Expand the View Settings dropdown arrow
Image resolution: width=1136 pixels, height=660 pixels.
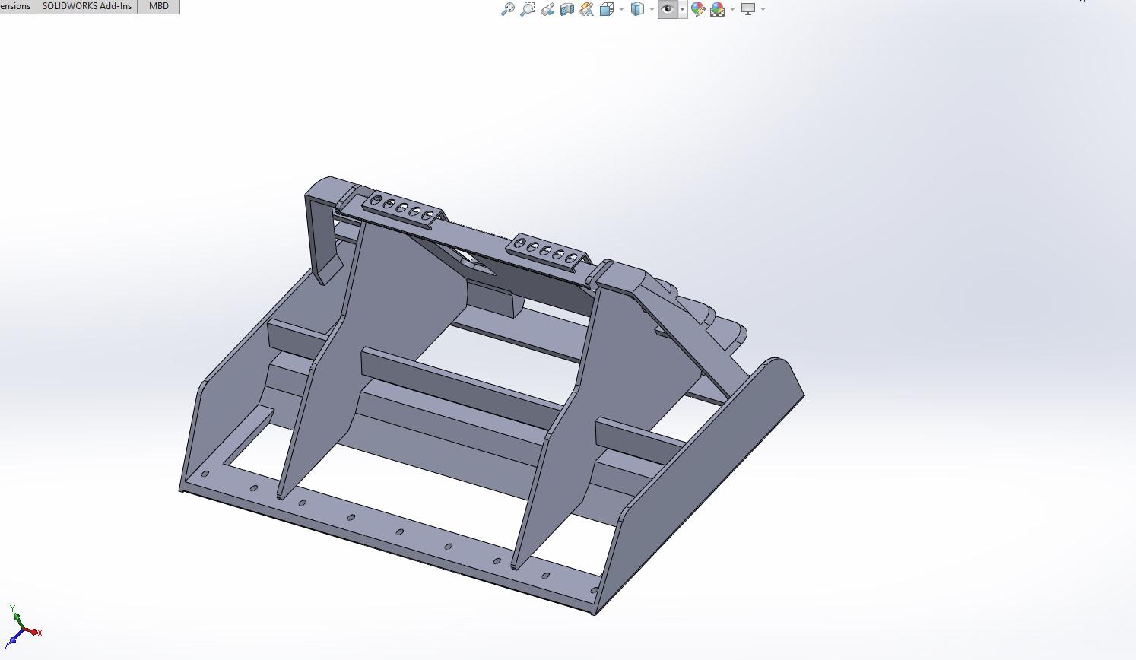763,9
